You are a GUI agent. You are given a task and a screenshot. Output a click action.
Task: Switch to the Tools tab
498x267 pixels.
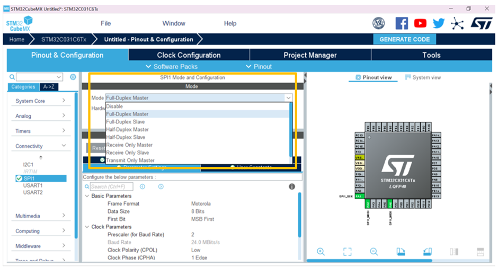pyautogui.click(x=432, y=55)
